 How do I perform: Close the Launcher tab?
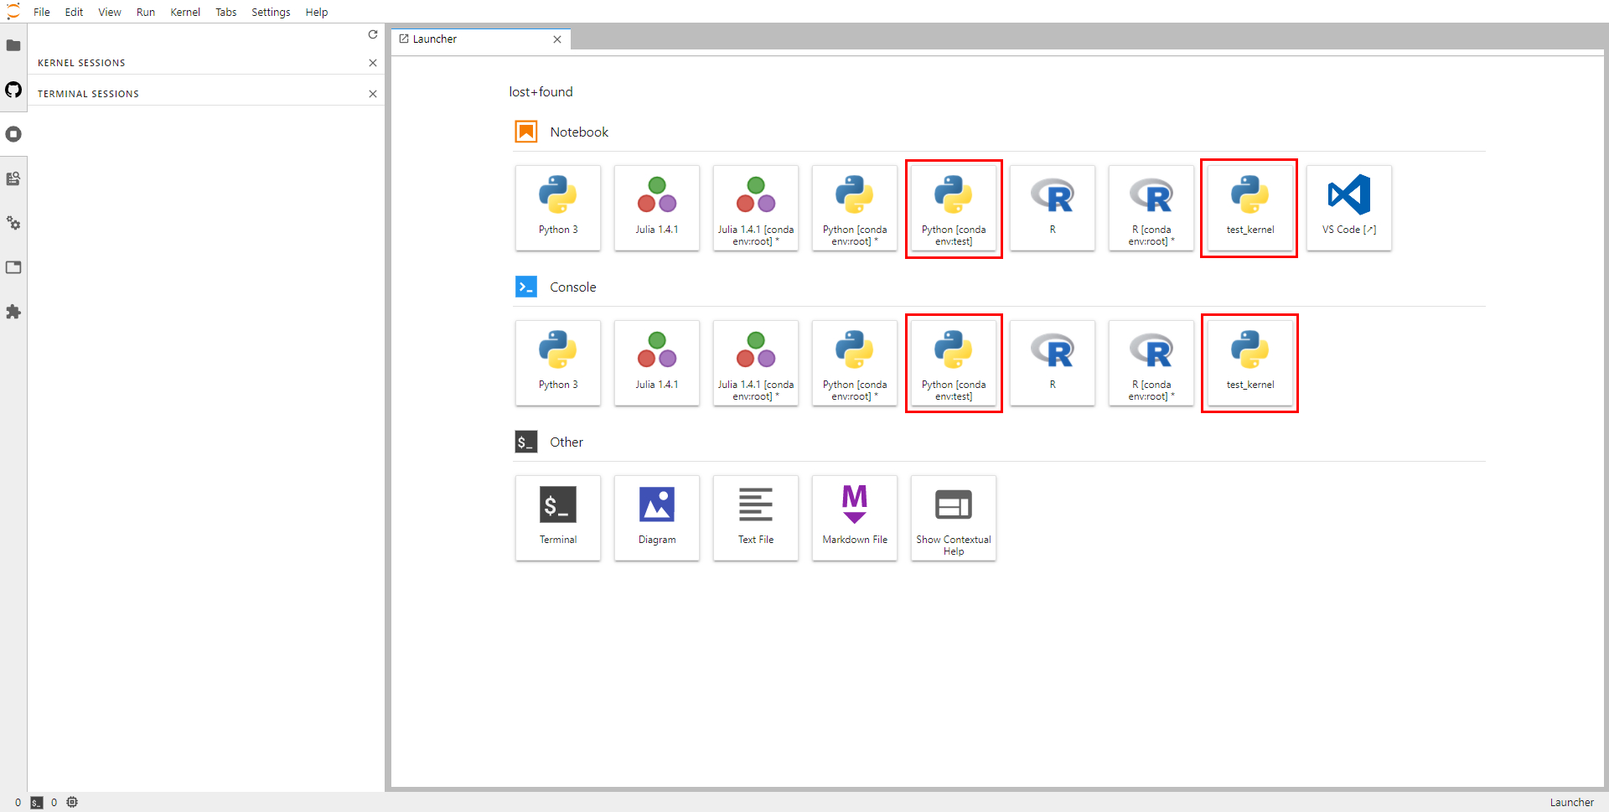coord(557,39)
